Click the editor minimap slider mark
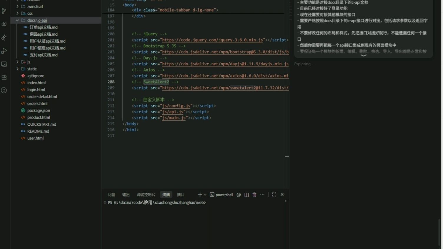The width and height of the screenshot is (443, 249). click(287, 157)
